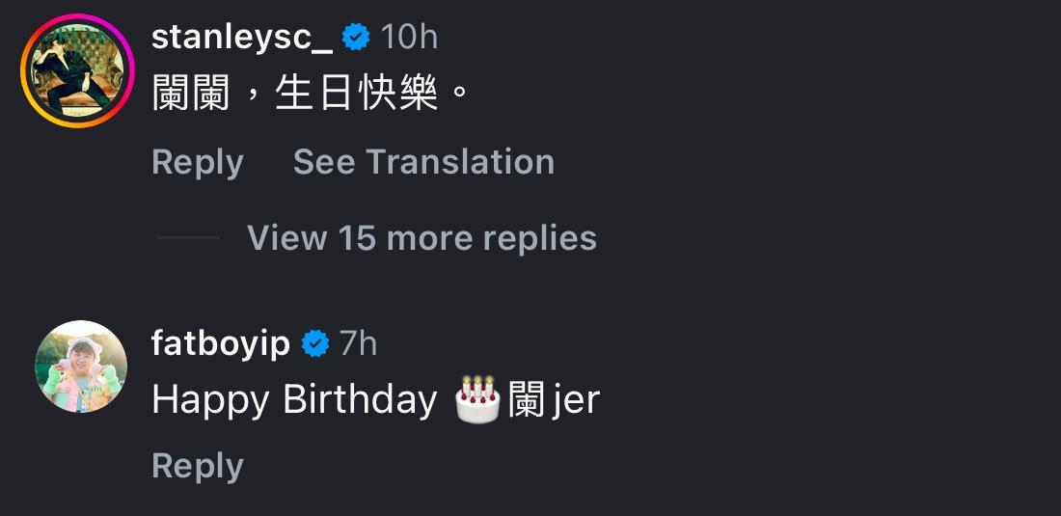Viewport: 1061px width, 516px height.
Task: Click the 7h timestamp on fatboyip comment
Action: click(358, 342)
